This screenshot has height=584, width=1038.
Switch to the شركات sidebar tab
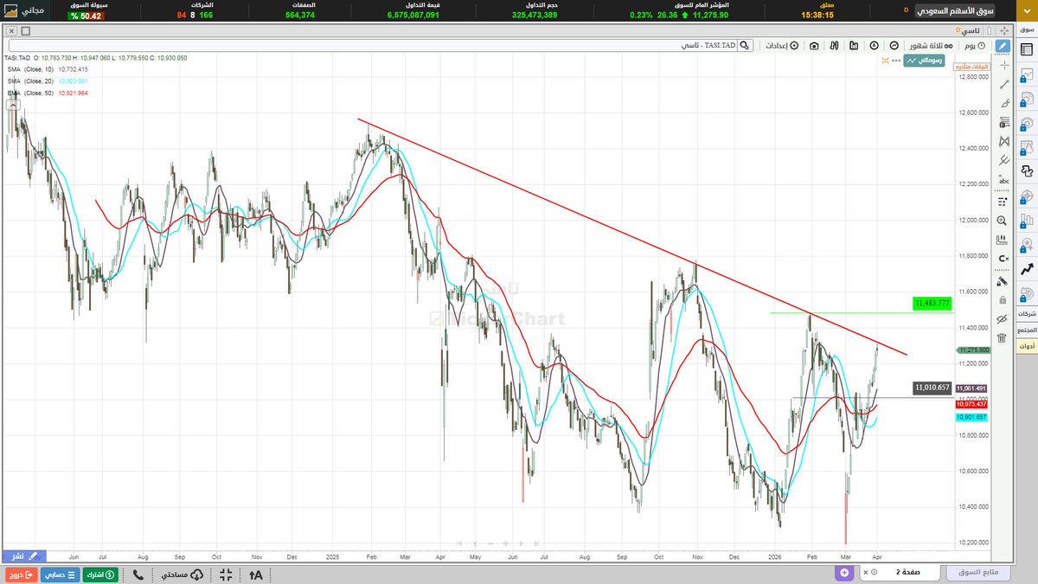(x=1027, y=313)
